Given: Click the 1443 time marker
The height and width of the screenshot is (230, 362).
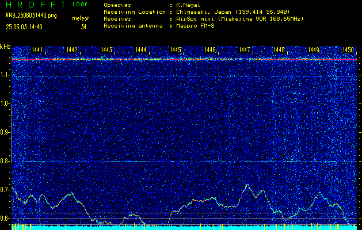Looking at the screenshot, I should click(106, 49).
